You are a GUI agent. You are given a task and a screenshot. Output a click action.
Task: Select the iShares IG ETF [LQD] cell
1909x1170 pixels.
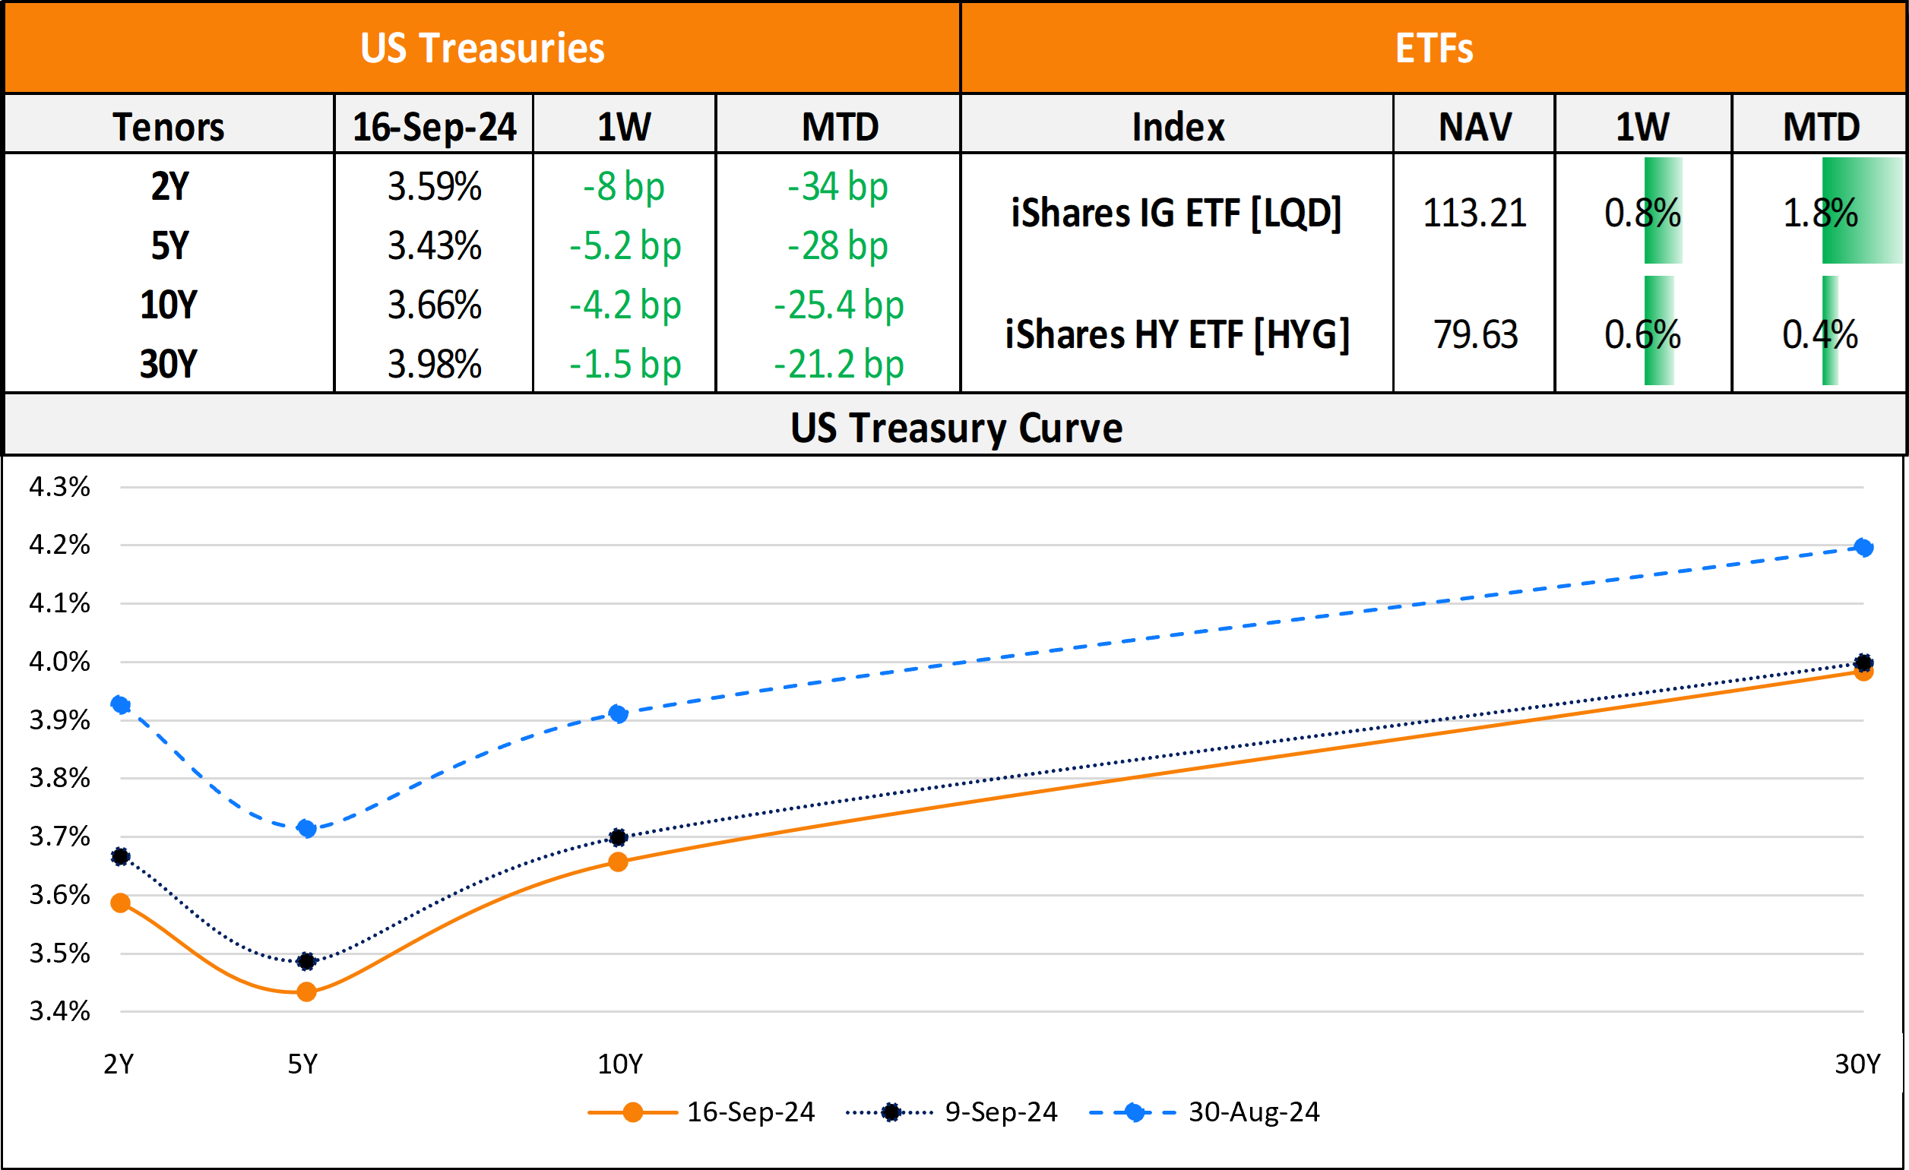1176,212
